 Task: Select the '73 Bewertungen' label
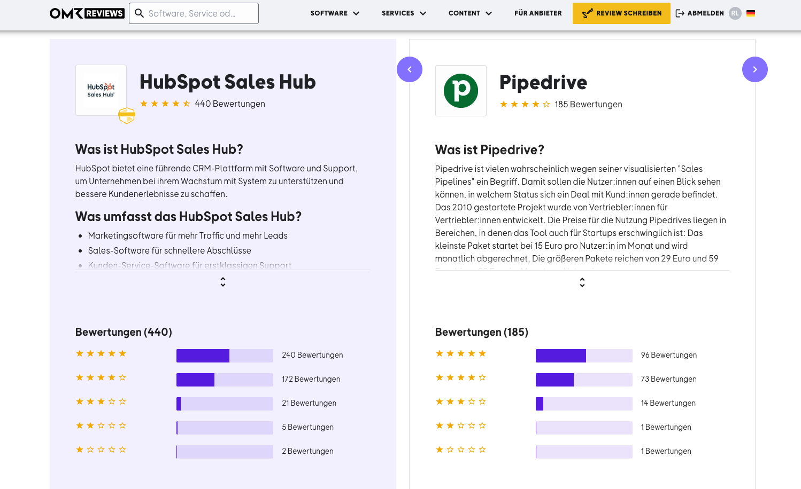[x=668, y=379]
